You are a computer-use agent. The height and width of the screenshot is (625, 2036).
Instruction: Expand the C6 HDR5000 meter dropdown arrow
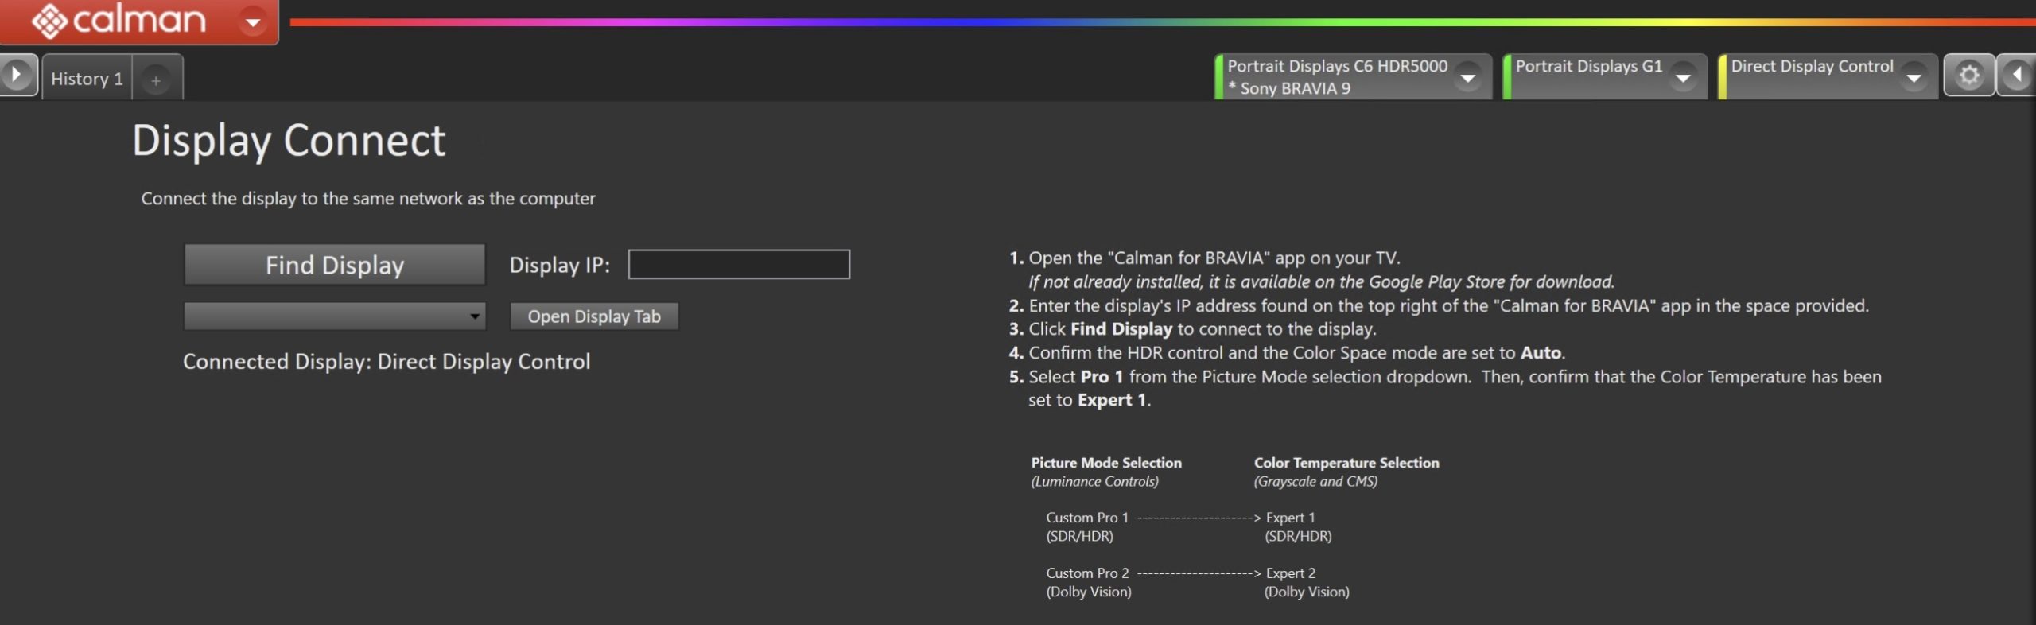coord(1468,78)
